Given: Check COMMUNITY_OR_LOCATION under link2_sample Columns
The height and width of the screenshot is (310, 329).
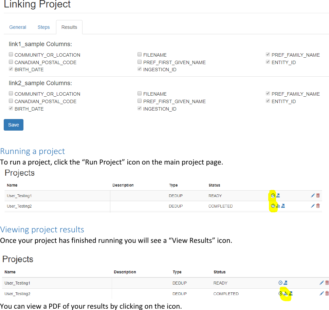Looking at the screenshot, I should click(11, 94).
